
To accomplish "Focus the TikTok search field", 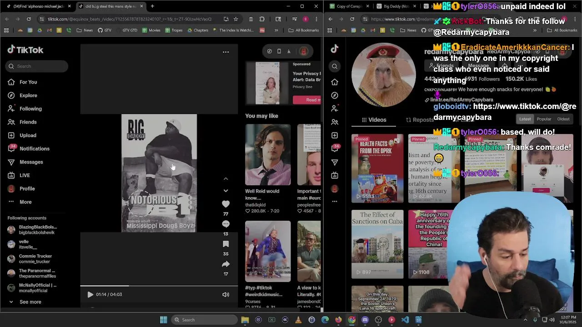I will tap(37, 66).
